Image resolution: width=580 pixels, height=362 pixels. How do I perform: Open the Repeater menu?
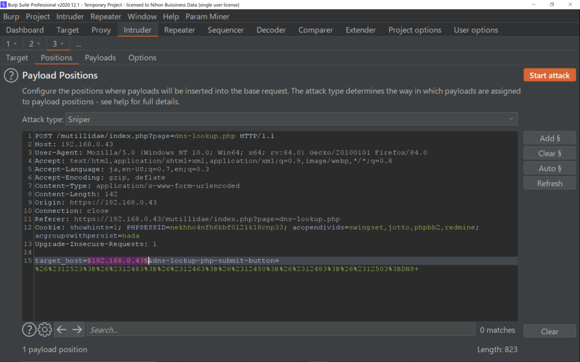point(106,16)
